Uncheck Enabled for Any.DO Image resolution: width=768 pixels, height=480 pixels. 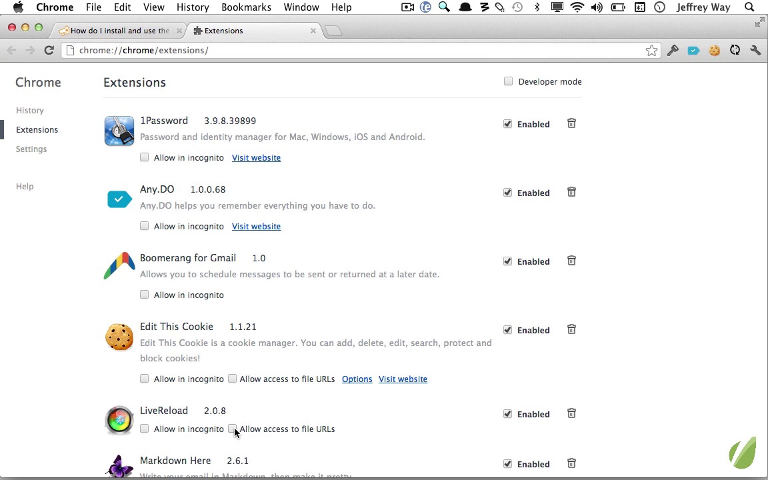507,193
